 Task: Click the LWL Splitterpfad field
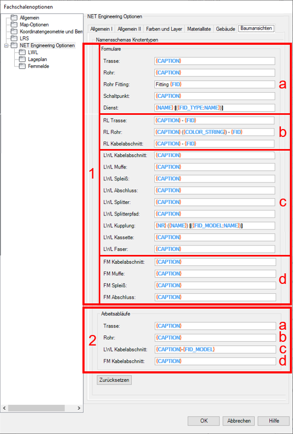(215, 214)
